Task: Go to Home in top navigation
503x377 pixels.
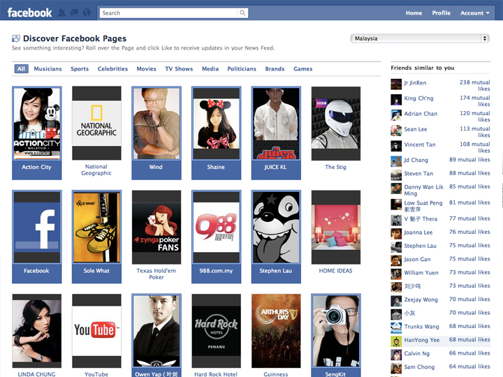Action: tap(414, 13)
